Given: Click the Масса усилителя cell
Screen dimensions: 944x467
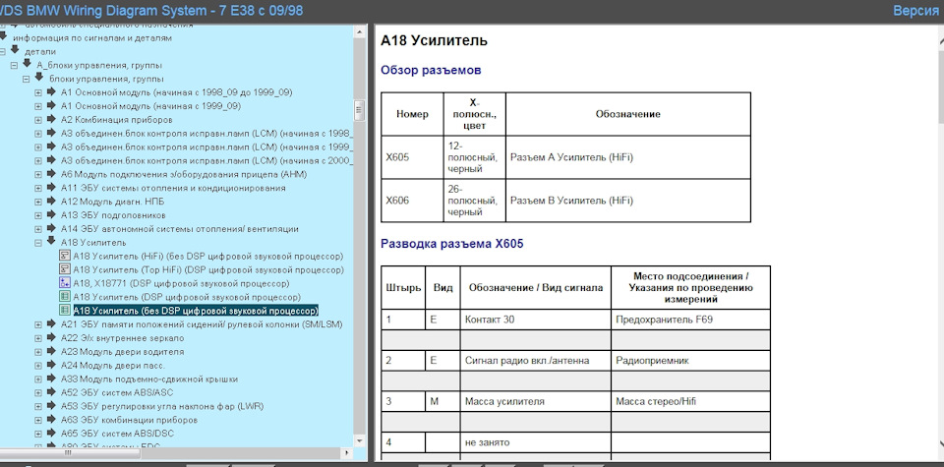Looking at the screenshot, I should coord(536,401).
